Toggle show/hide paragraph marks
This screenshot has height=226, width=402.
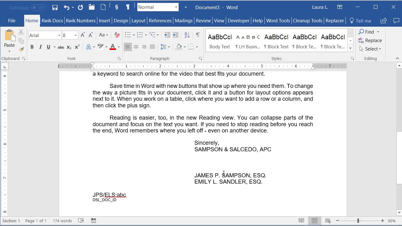(x=198, y=35)
